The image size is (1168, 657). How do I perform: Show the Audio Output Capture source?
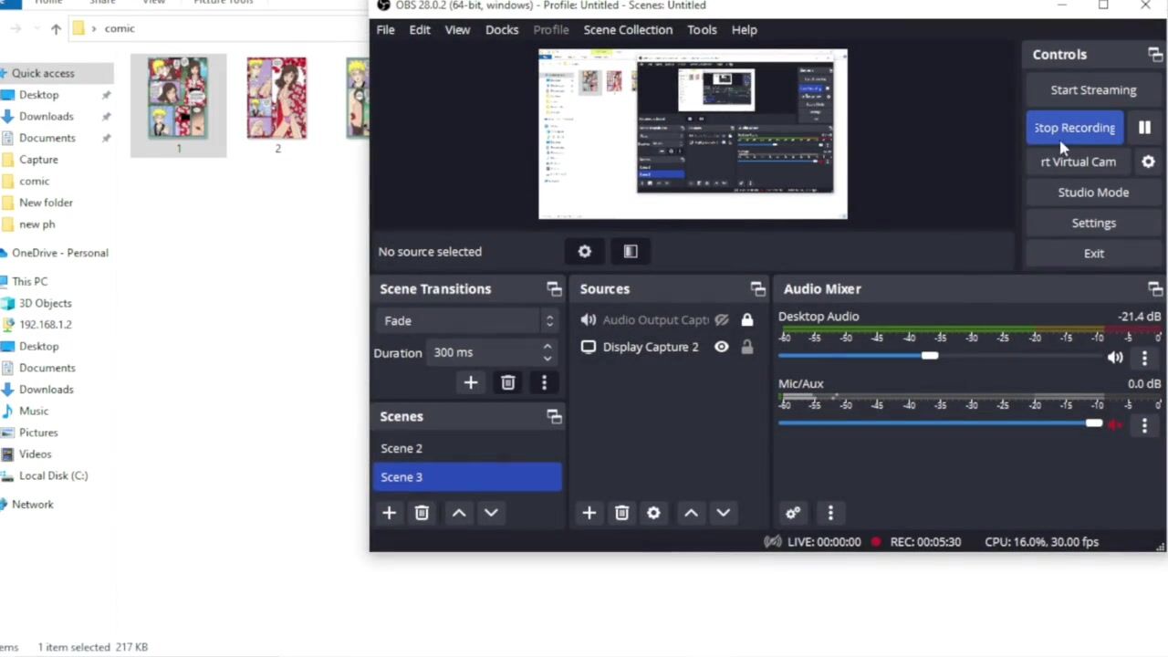(721, 319)
